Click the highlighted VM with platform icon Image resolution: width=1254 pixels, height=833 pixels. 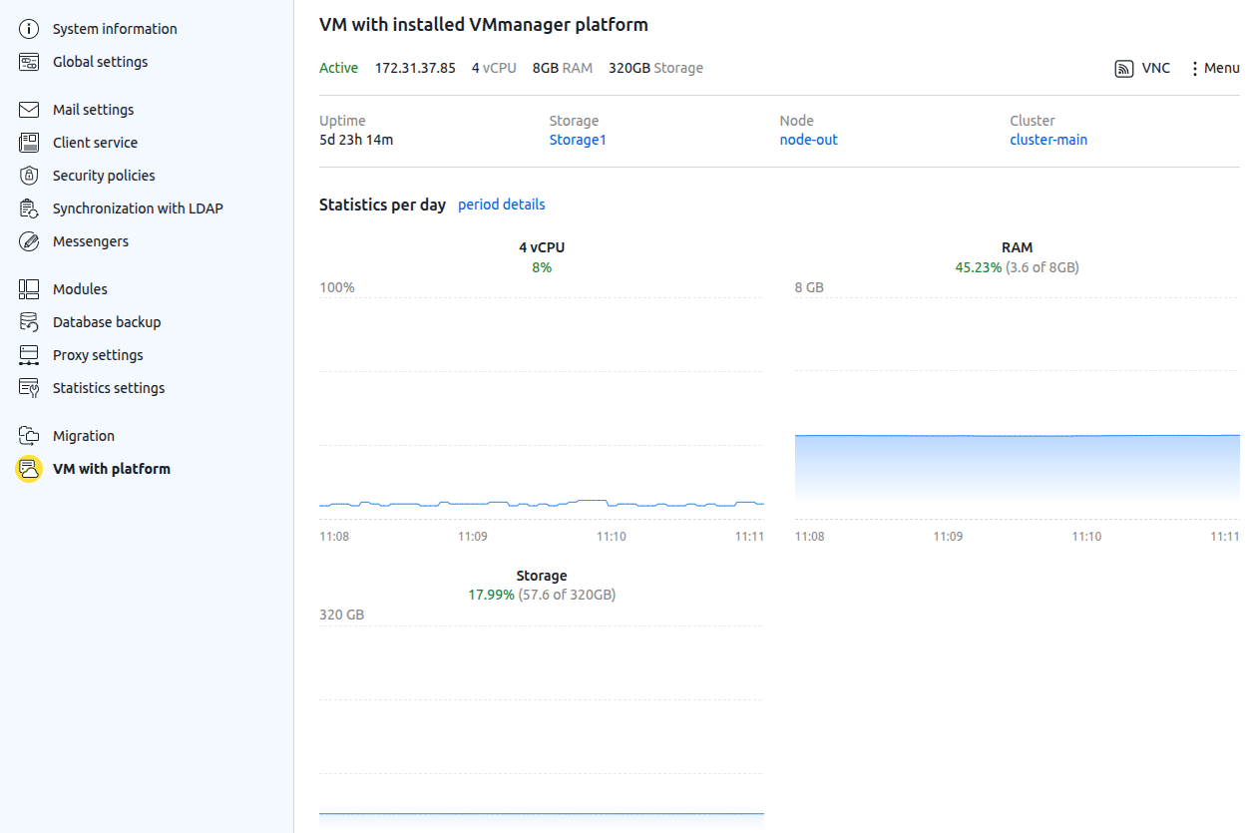point(29,469)
